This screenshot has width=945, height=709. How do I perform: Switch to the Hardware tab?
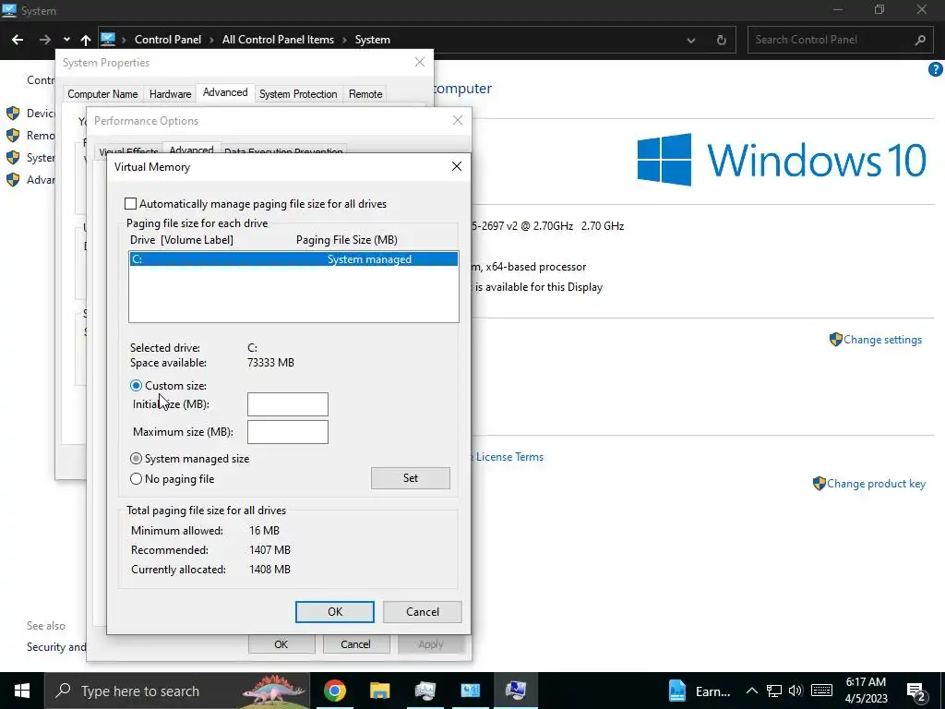click(x=170, y=94)
